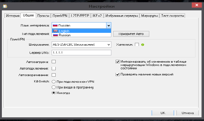Click the Russian flag in the language box
This screenshot has width=204, height=121.
(55, 26)
